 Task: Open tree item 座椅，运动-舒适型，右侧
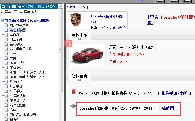click(x=28, y=77)
